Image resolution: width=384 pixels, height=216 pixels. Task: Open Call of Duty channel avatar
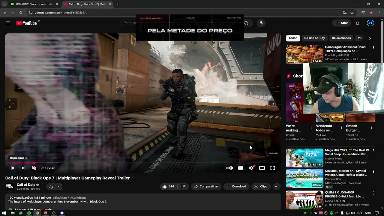click(x=10, y=186)
